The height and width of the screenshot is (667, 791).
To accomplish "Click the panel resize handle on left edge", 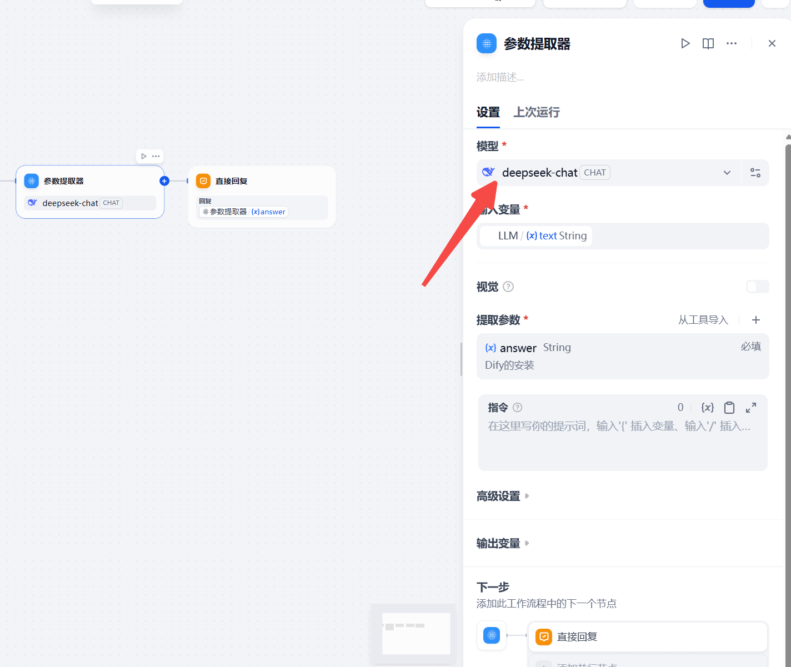I will coord(461,359).
